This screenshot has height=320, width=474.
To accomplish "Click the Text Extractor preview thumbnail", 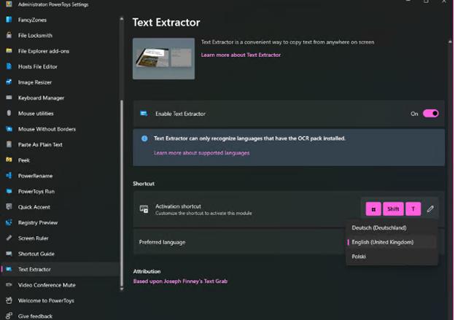I will pos(163,58).
